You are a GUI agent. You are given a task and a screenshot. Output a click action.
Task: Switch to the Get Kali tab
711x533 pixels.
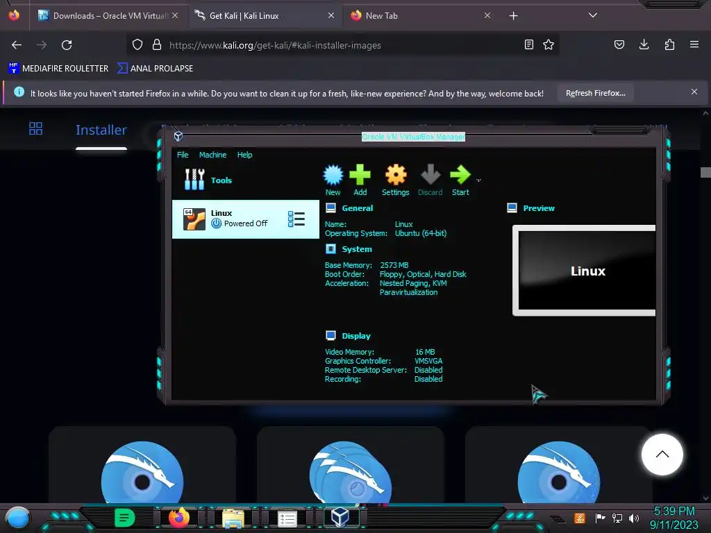pyautogui.click(x=264, y=15)
